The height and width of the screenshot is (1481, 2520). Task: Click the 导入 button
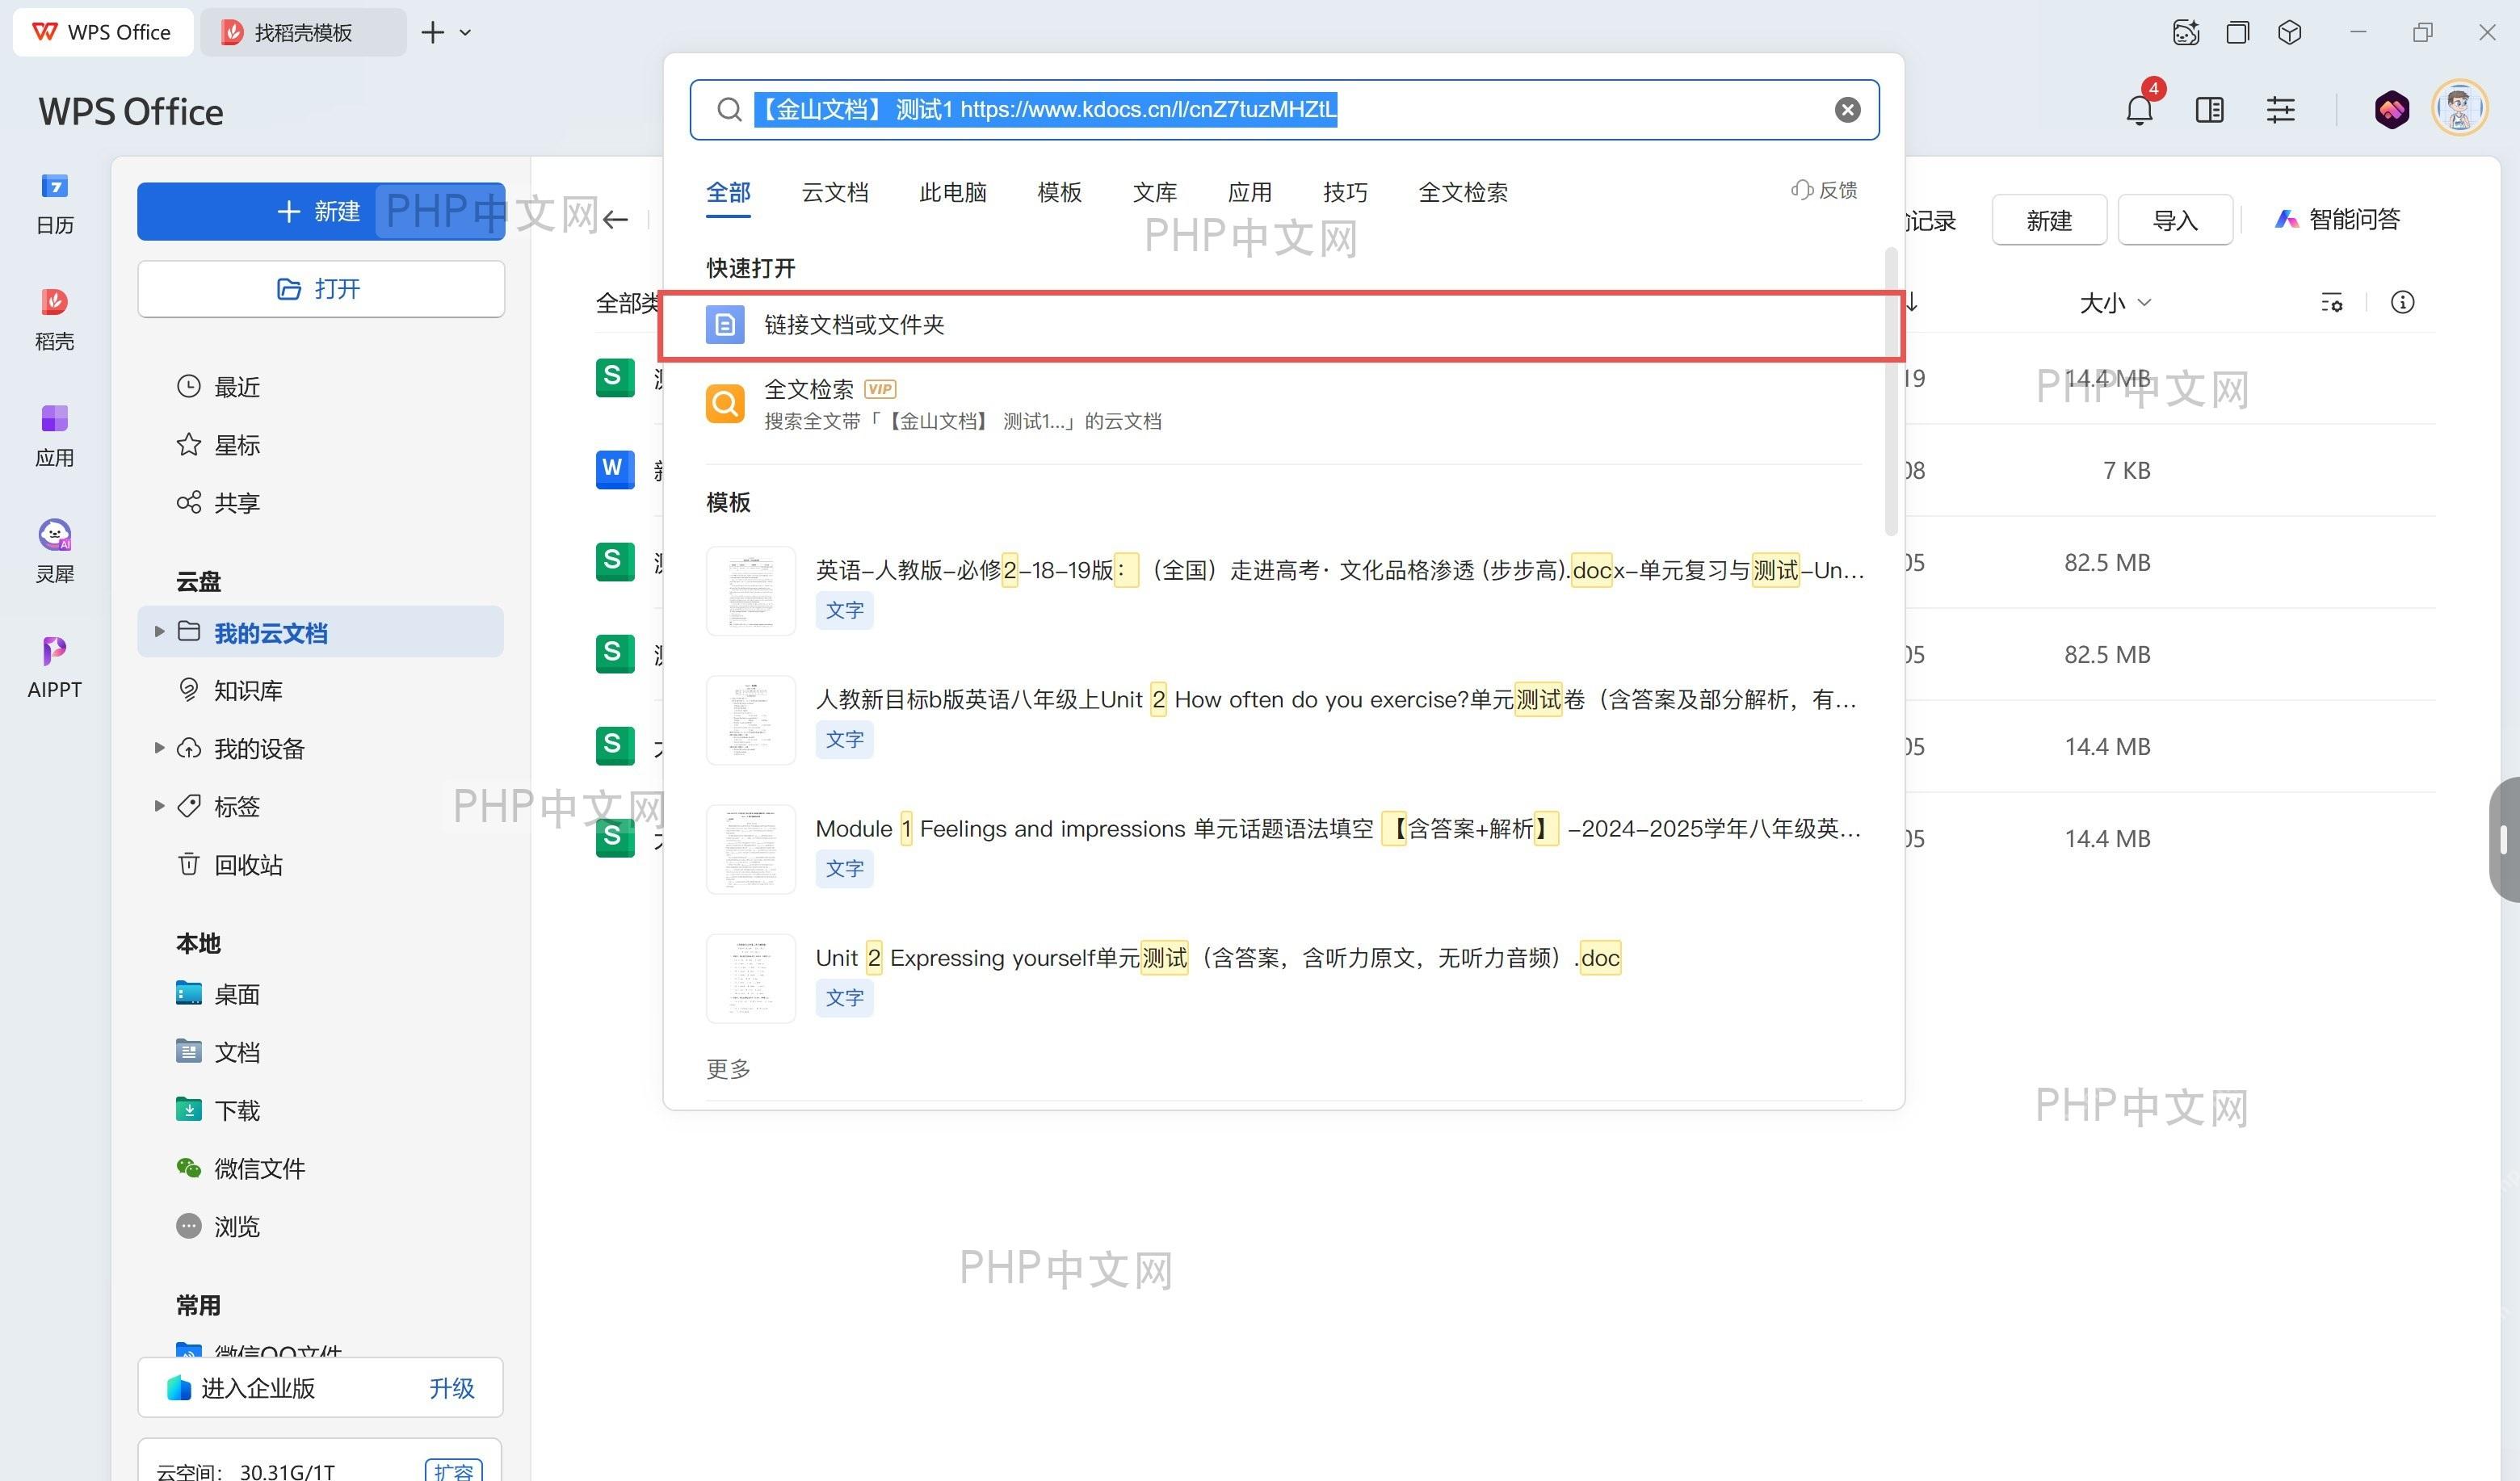(x=2174, y=220)
